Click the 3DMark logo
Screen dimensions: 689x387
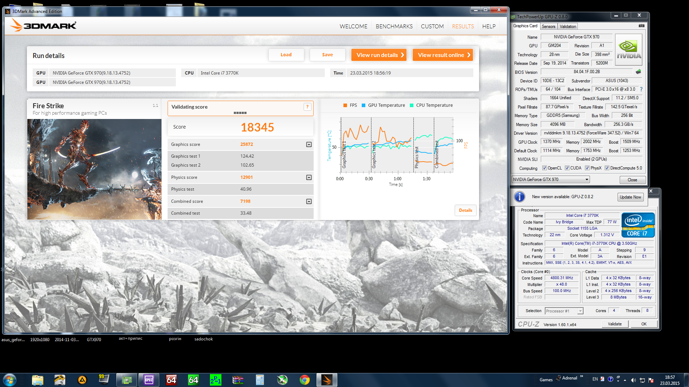coord(43,25)
